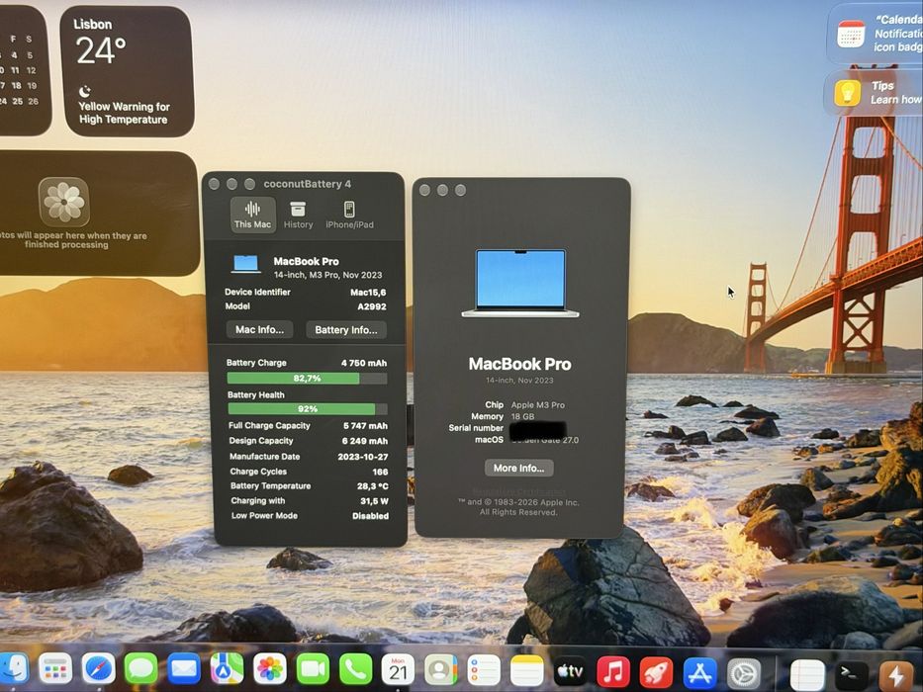Open the Apps launcher in the Dock
Viewport: 923px width, 692px height.
tap(55, 669)
